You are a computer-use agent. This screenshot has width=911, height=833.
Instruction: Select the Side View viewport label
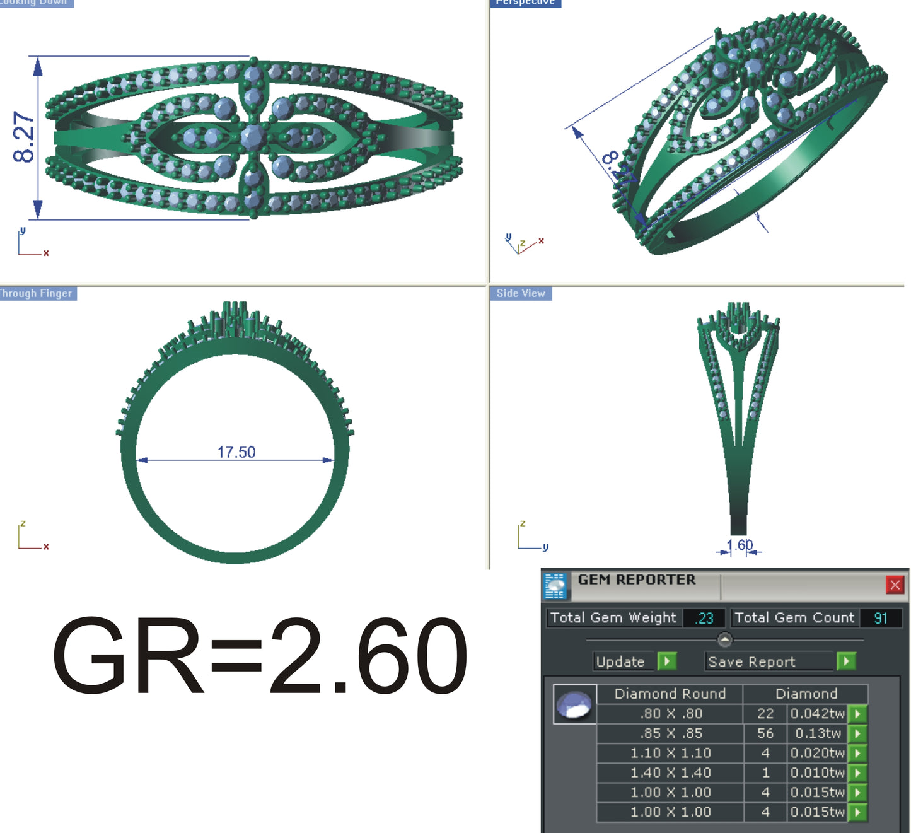click(x=521, y=293)
